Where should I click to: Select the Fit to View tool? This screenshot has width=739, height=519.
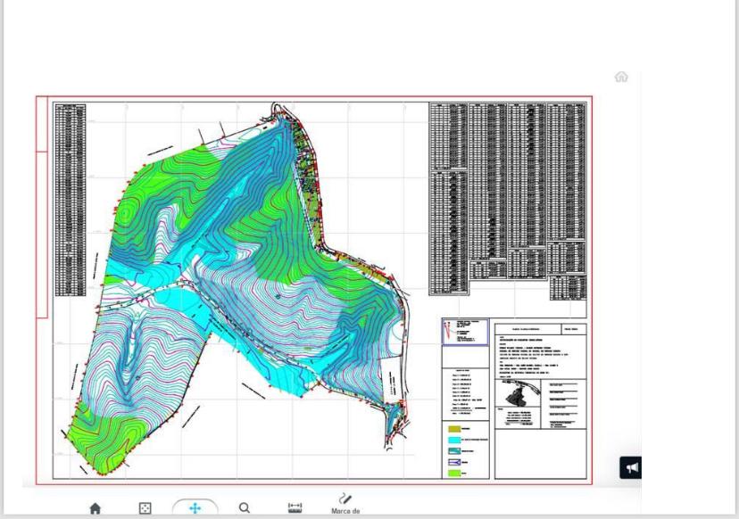click(145, 508)
